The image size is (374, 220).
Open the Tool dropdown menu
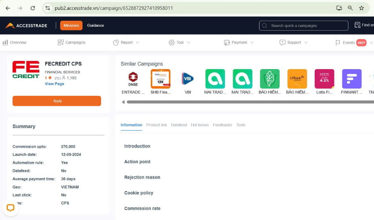tap(180, 43)
